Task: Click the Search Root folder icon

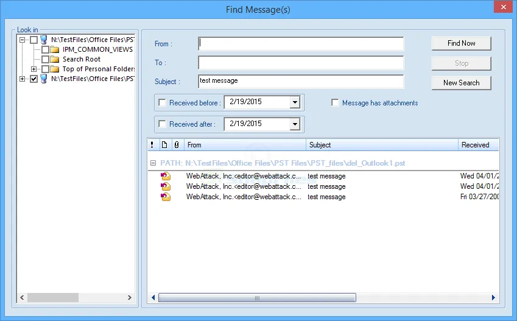Action: click(x=55, y=59)
